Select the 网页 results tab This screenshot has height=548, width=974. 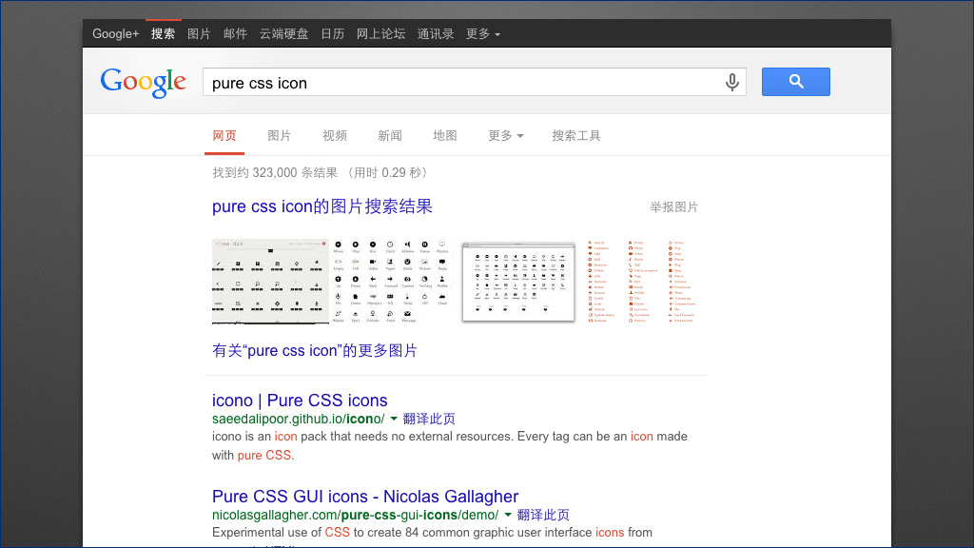point(224,135)
